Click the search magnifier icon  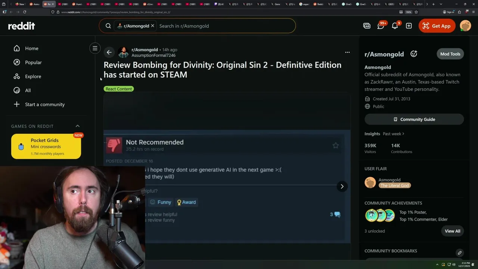[x=108, y=26]
